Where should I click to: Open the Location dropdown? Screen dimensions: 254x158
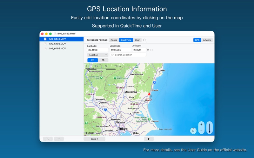click(x=98, y=55)
